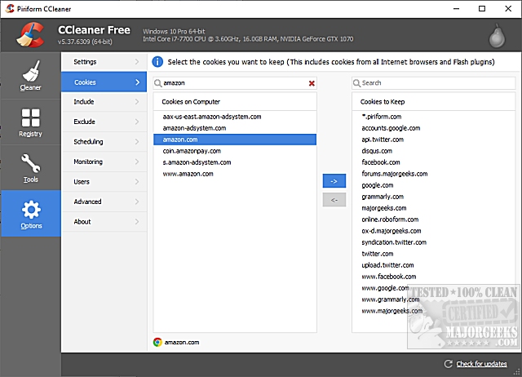Open the Cleaner section

coord(30,77)
